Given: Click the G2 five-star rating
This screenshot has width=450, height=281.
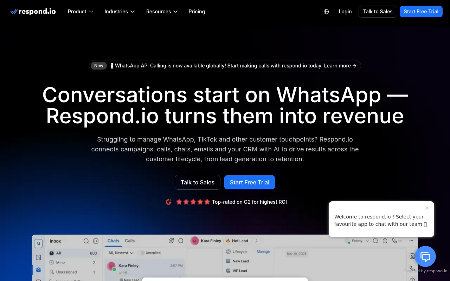Looking at the screenshot, I should [193, 202].
